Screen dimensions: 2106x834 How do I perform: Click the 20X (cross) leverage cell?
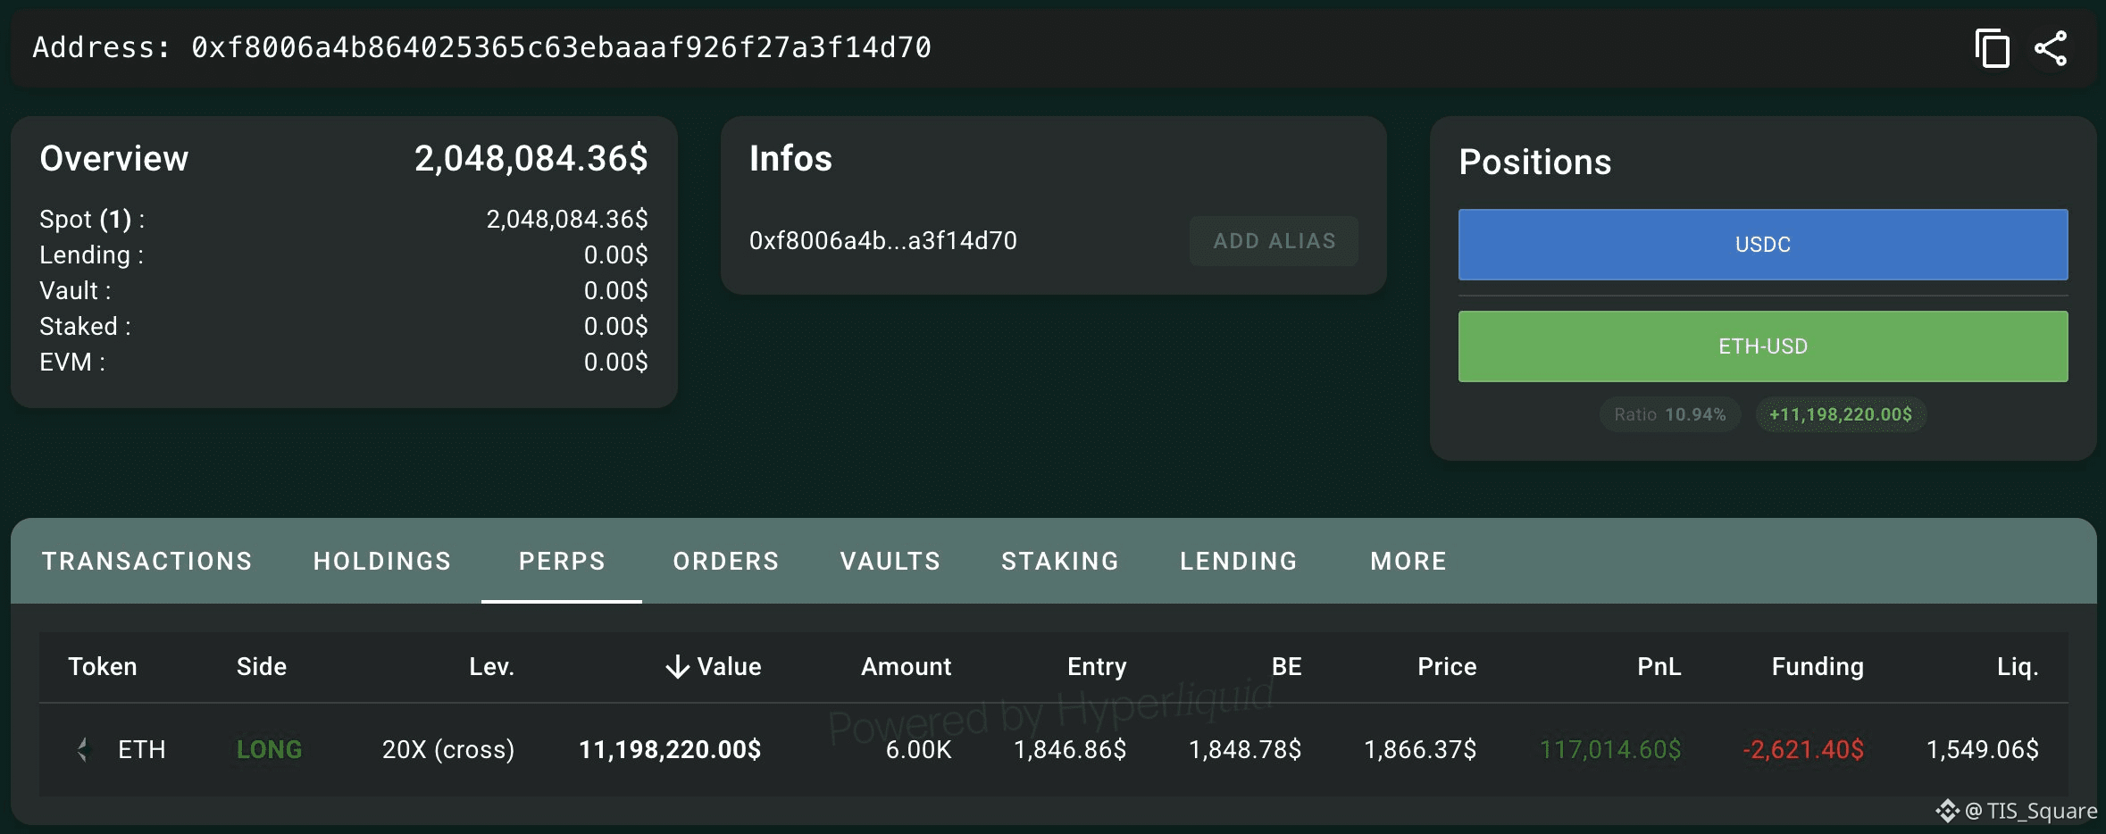(x=448, y=749)
